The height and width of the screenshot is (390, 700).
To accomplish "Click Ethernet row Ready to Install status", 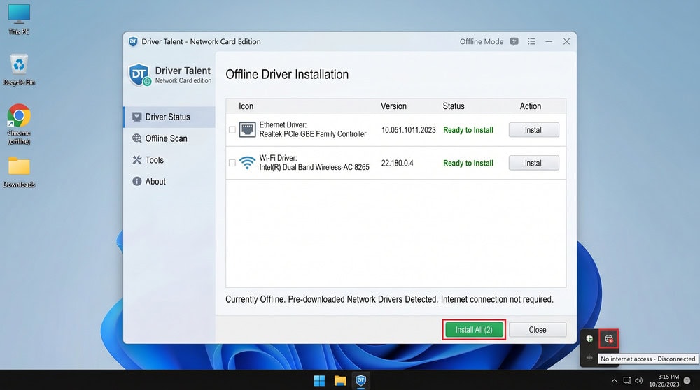I will coord(468,130).
